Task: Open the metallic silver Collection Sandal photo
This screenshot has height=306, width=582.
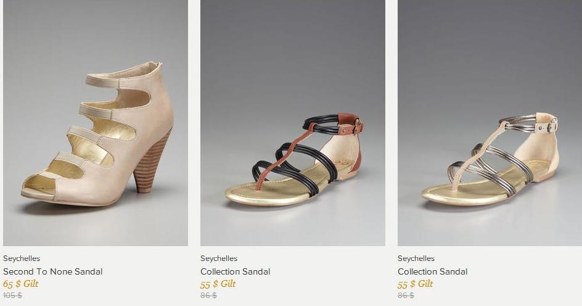Action: [490, 123]
